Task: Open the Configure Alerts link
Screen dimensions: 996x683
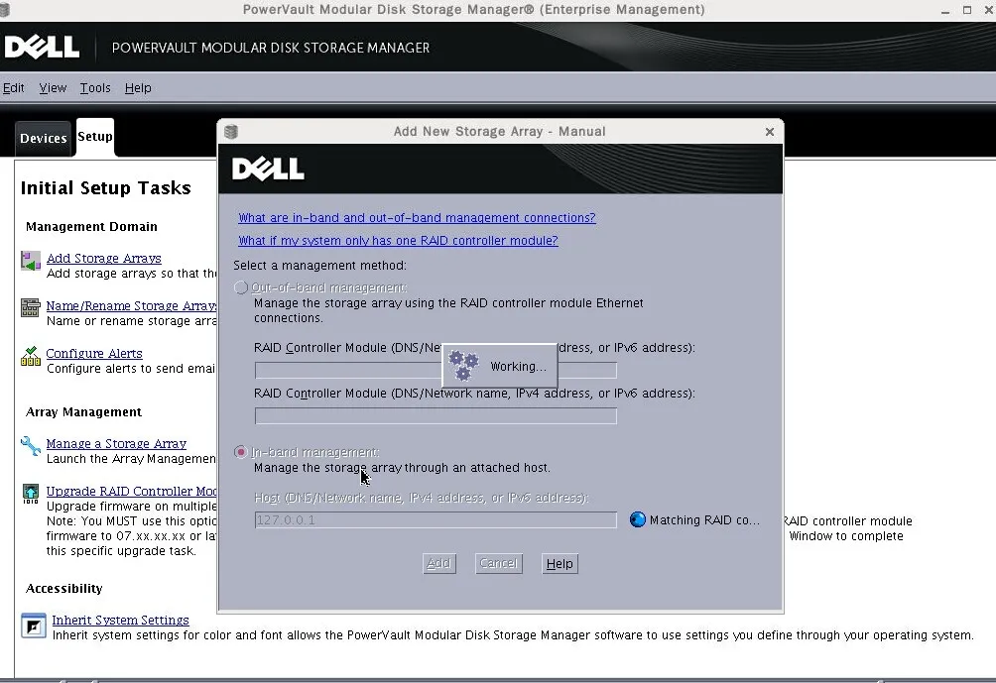Action: pyautogui.click(x=94, y=354)
